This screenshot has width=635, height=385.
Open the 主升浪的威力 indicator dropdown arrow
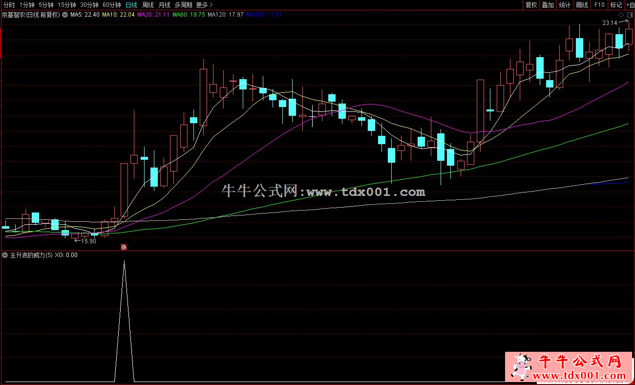(5, 255)
